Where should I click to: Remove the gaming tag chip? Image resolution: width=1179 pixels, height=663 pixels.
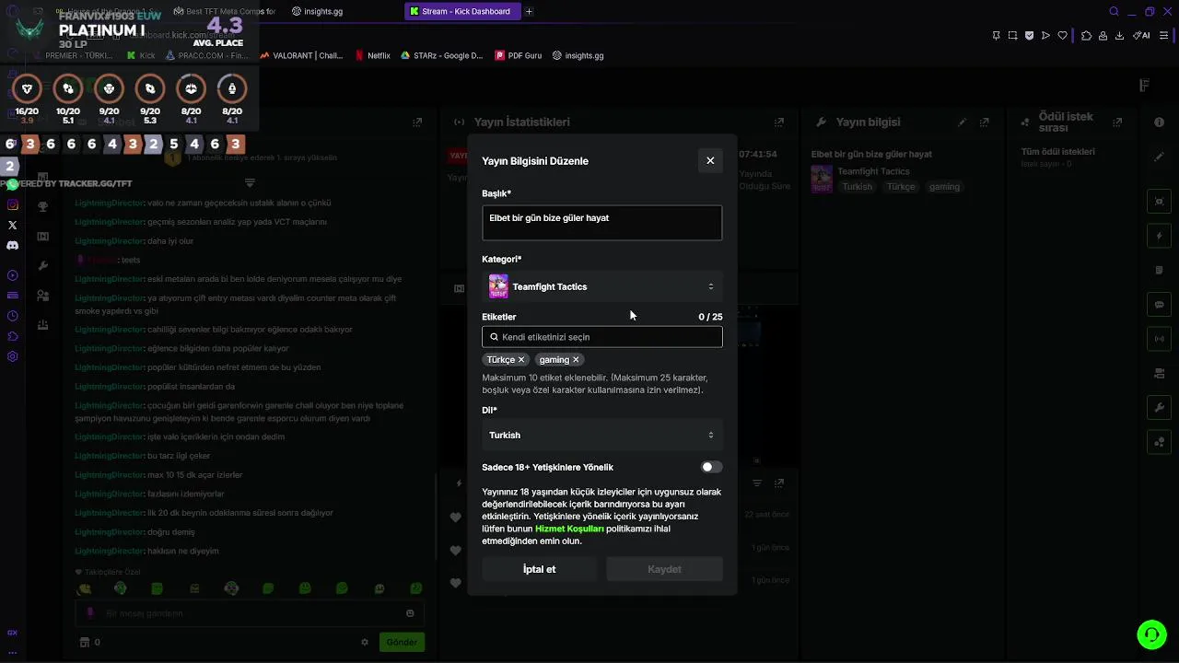pyautogui.click(x=576, y=360)
